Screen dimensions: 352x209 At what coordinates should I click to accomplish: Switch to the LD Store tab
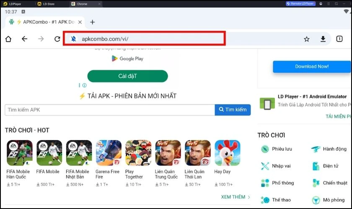pyautogui.click(x=46, y=4)
